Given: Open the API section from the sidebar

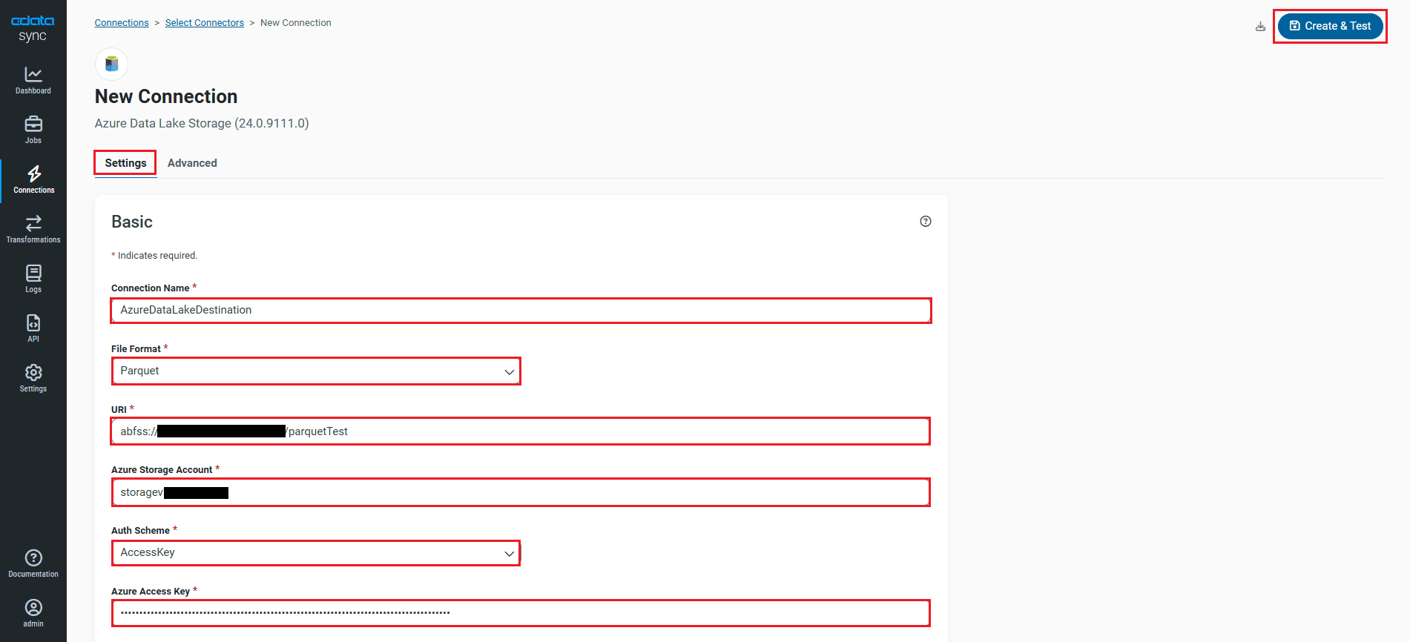Looking at the screenshot, I should pyautogui.click(x=33, y=327).
